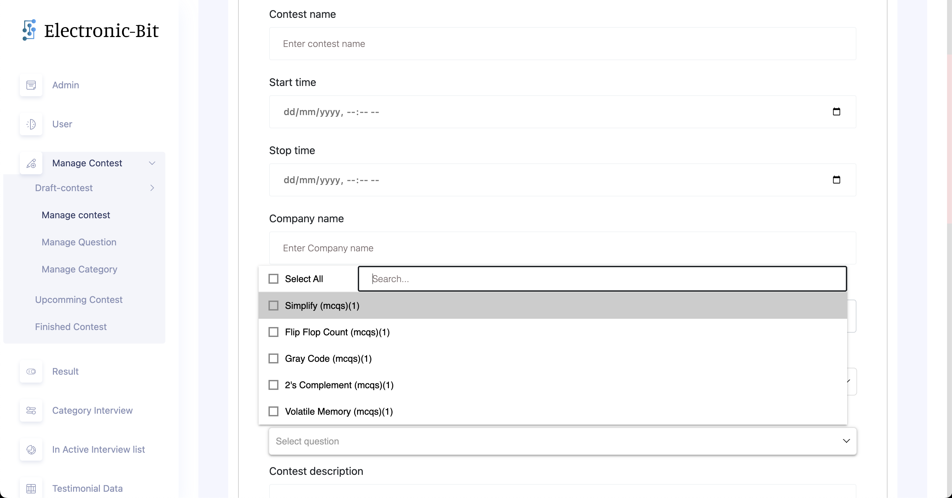Open the Stop time calendar picker icon
The height and width of the screenshot is (498, 952).
(x=836, y=180)
